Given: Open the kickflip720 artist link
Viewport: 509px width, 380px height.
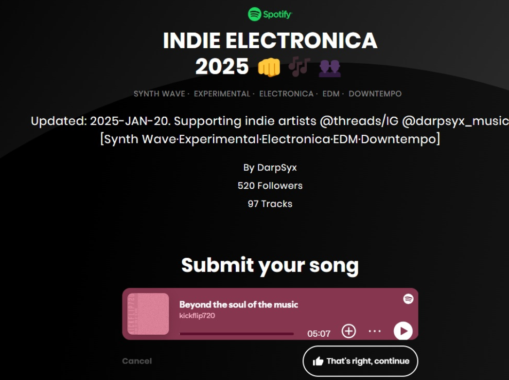Looking at the screenshot, I should coord(197,316).
